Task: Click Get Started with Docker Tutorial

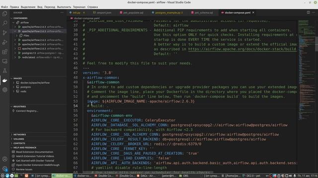Action: click(x=35, y=161)
